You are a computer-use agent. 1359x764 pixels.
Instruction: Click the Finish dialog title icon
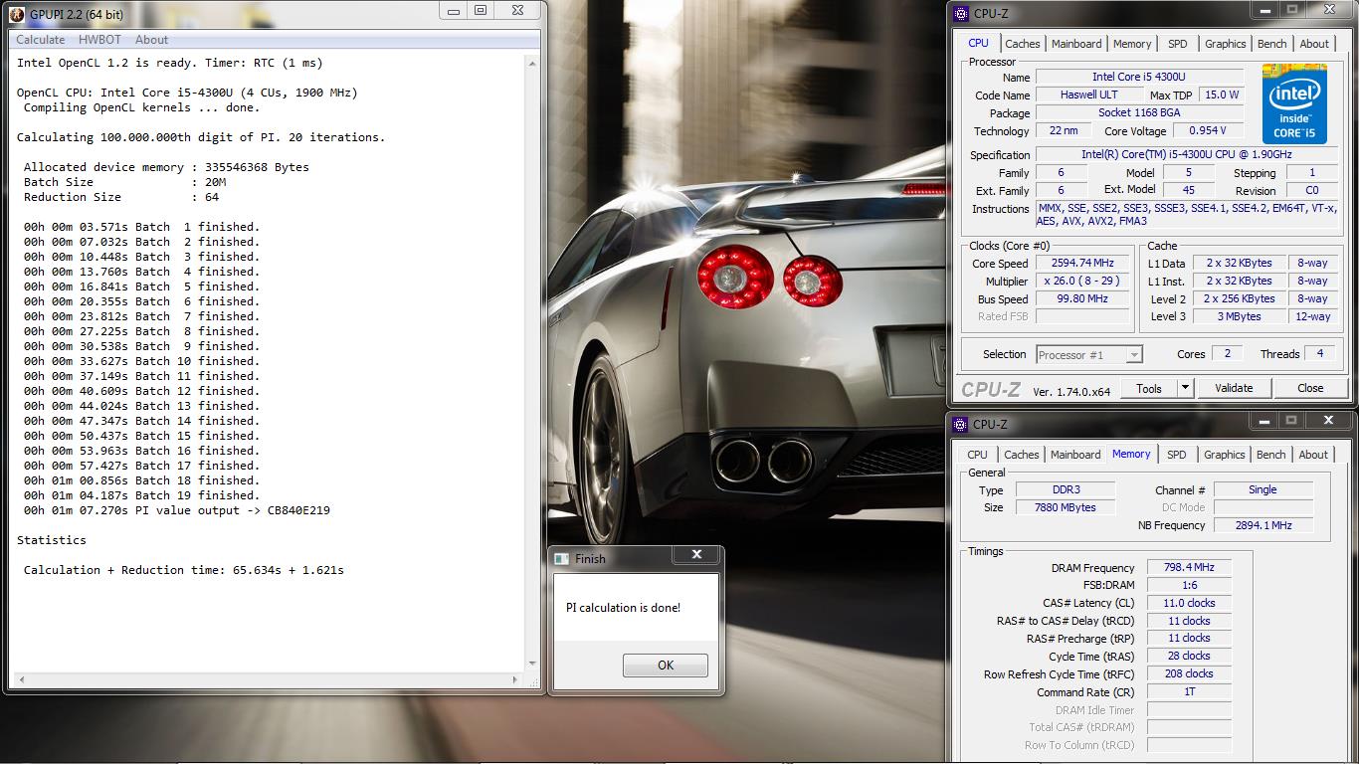(562, 558)
